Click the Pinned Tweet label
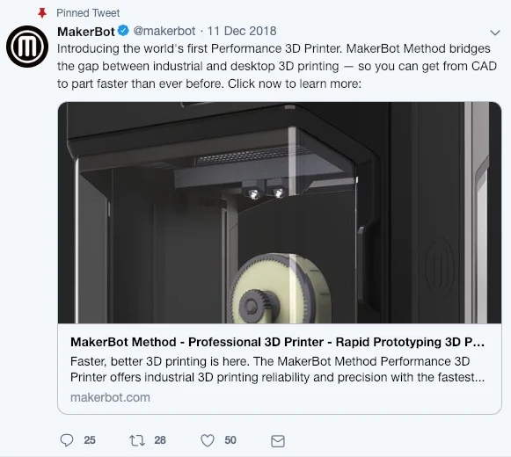511x457 pixels. [88, 13]
